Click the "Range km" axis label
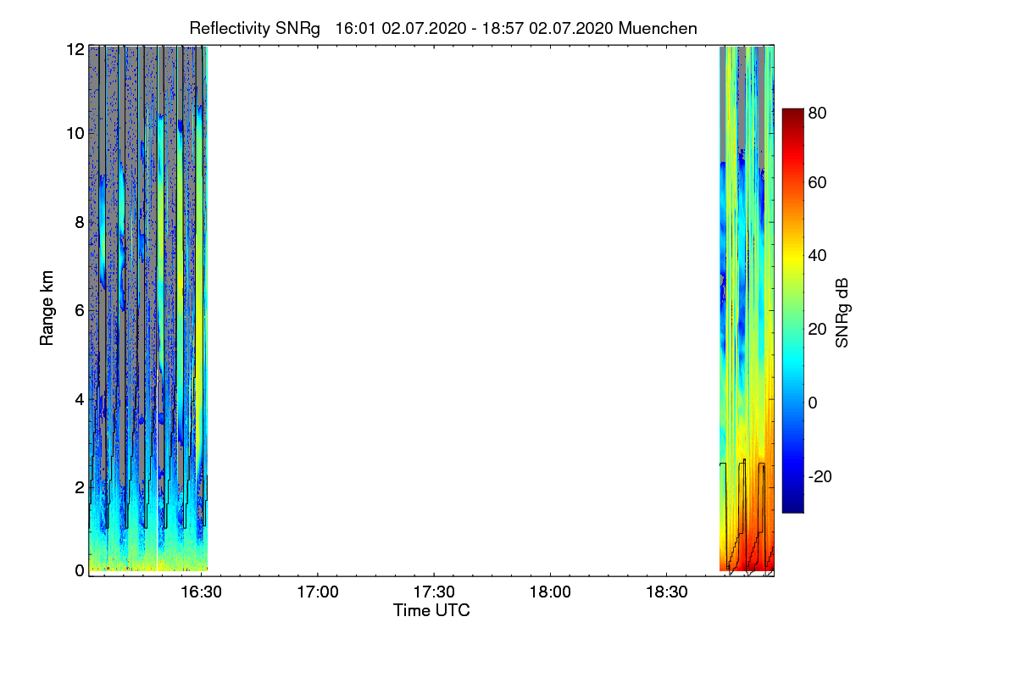 click(x=47, y=308)
